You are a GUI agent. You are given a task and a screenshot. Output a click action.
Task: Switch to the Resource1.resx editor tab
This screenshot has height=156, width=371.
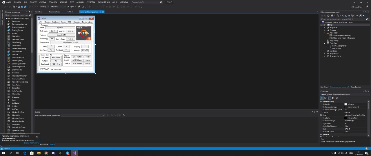pos(54,12)
